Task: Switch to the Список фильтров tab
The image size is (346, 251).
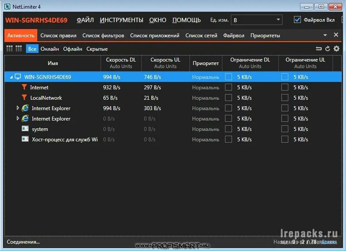Action: pos(103,36)
